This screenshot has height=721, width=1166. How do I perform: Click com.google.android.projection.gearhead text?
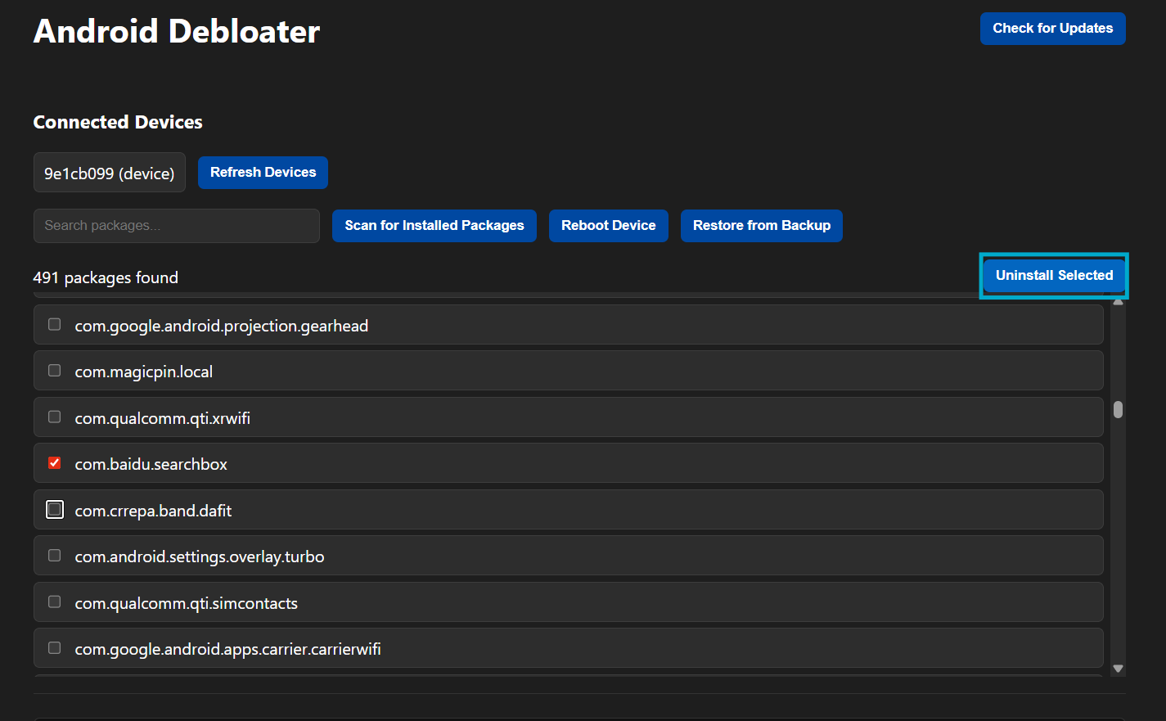click(222, 326)
